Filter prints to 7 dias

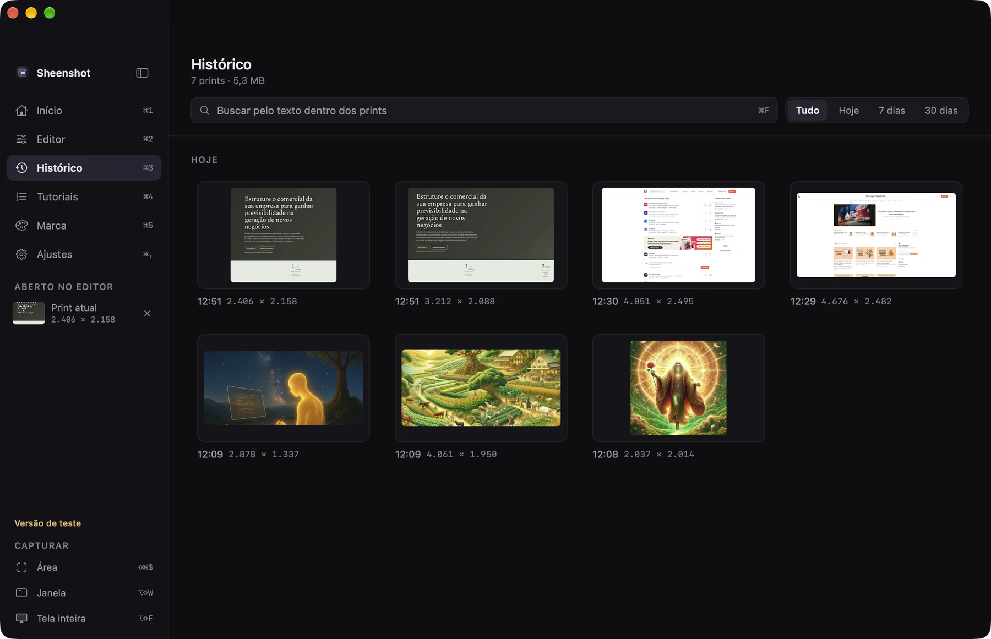tap(891, 111)
